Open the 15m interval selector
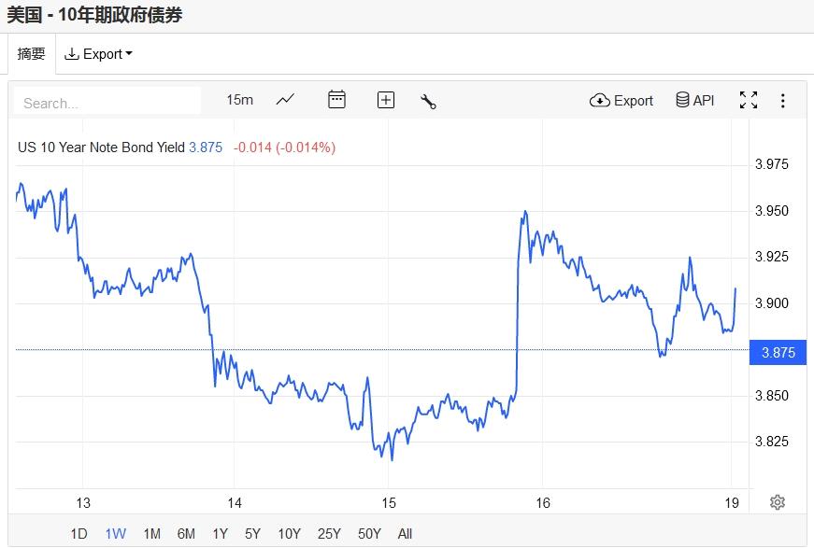Screen dimensions: 814x548 239,100
